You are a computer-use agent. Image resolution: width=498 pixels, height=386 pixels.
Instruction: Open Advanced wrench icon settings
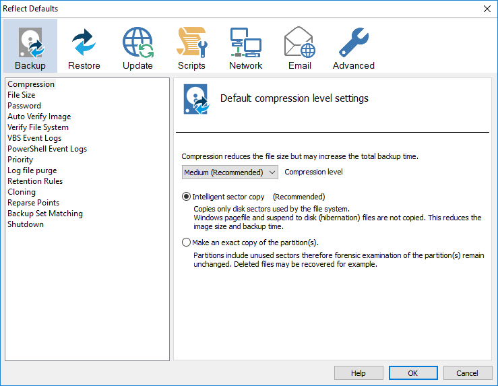(x=353, y=43)
